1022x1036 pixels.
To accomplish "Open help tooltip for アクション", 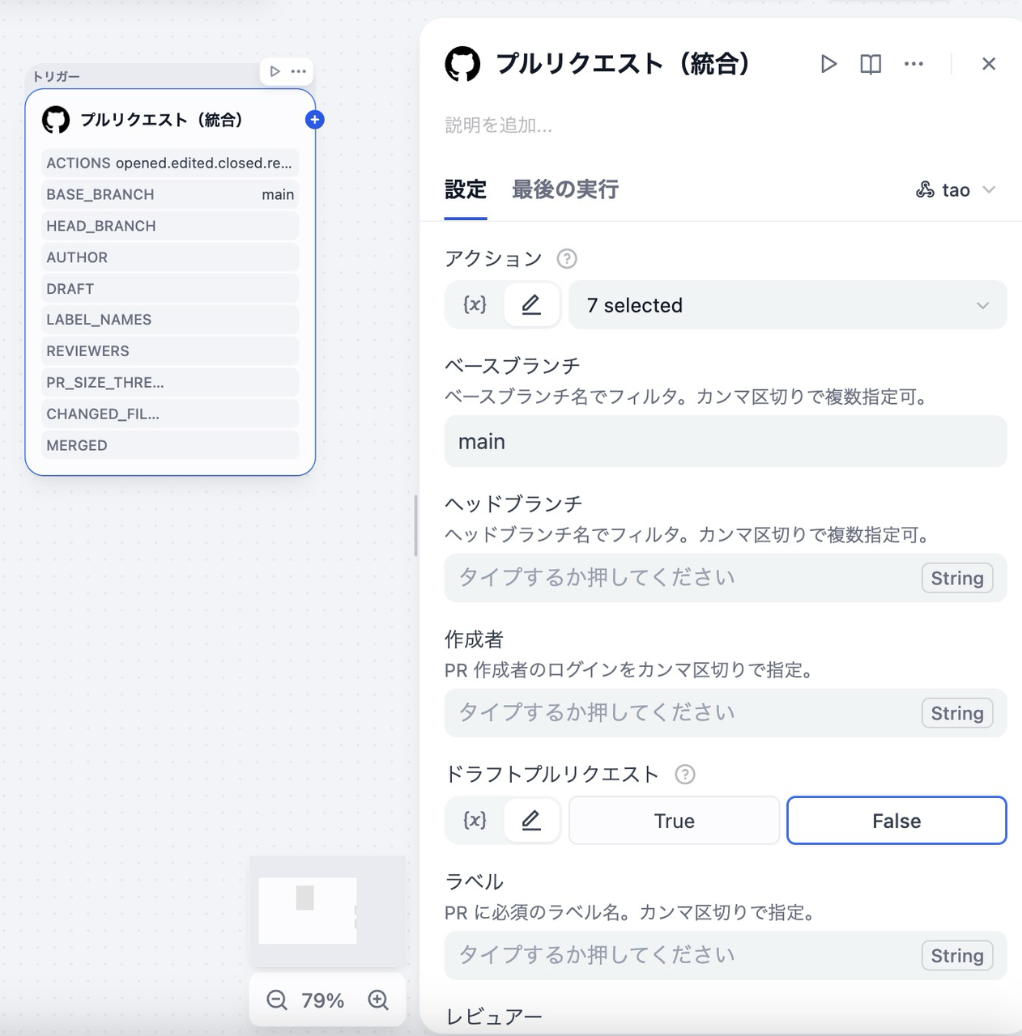I will 567,259.
